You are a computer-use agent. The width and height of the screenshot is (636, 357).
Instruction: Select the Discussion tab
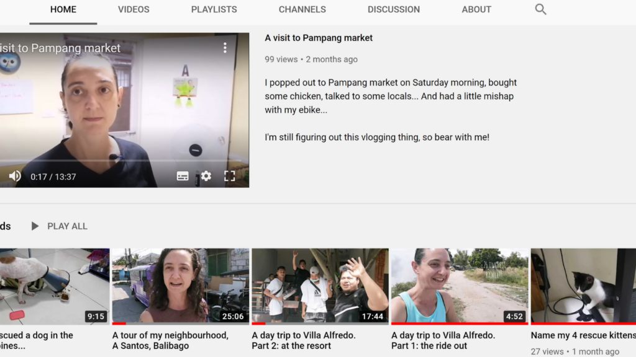[393, 9]
